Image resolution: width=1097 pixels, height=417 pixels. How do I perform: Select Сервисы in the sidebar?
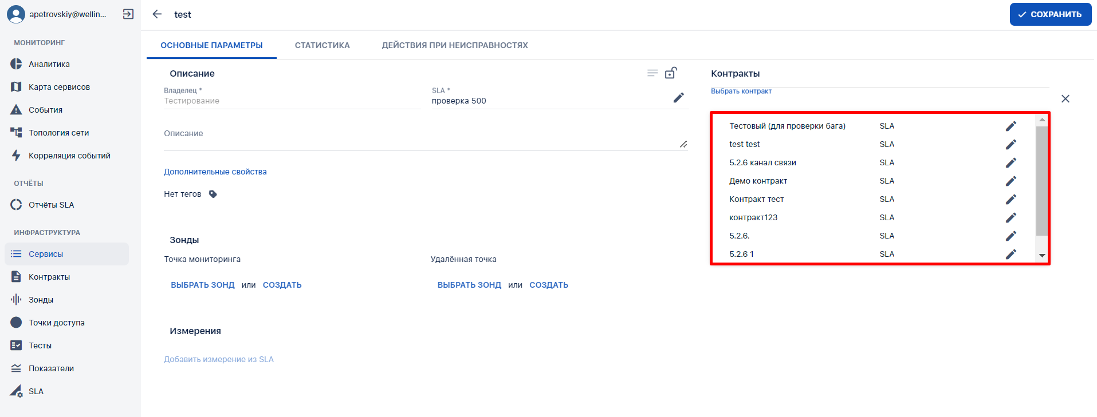click(x=66, y=254)
